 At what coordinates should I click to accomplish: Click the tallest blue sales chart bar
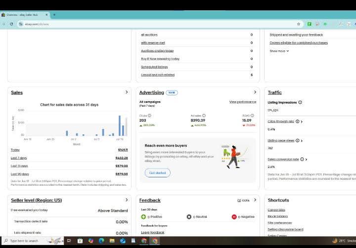click(x=120, y=125)
